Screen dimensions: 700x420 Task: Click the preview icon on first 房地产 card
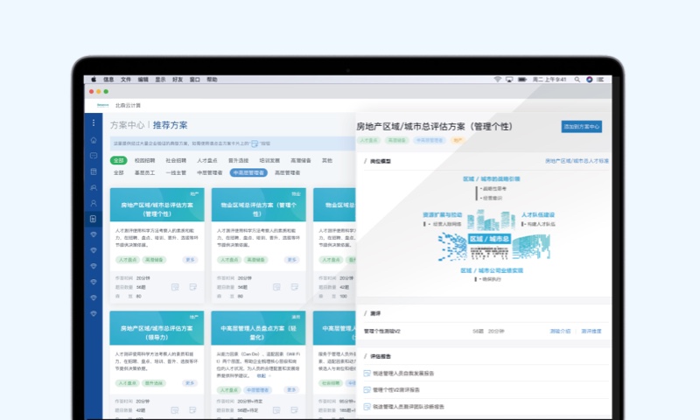175,286
